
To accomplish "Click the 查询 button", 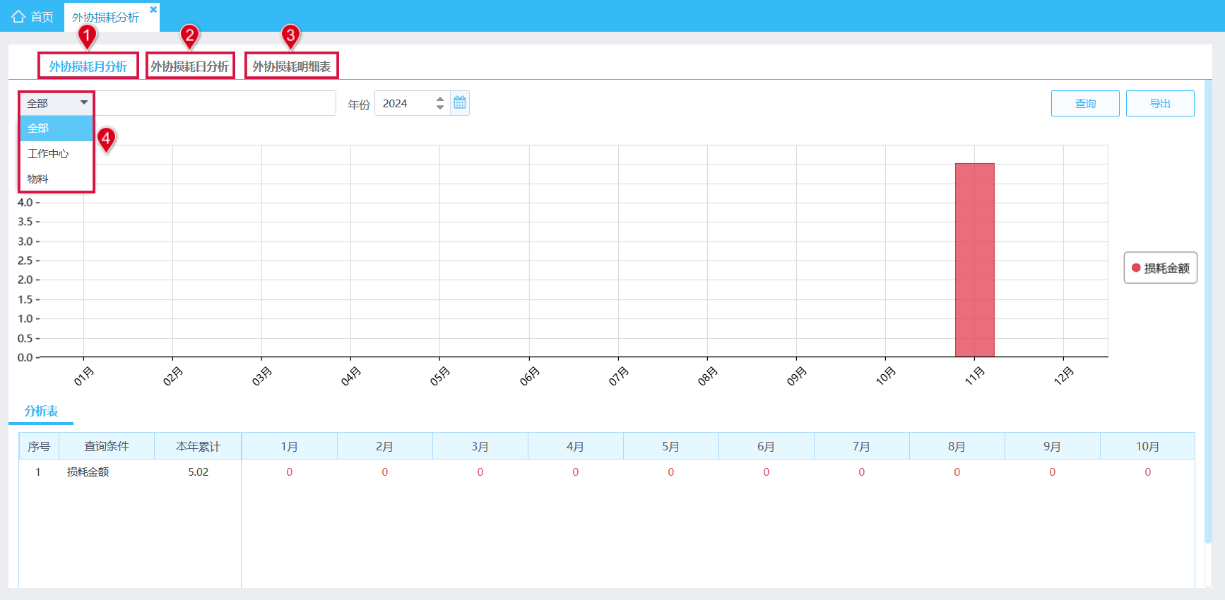I will (1085, 104).
